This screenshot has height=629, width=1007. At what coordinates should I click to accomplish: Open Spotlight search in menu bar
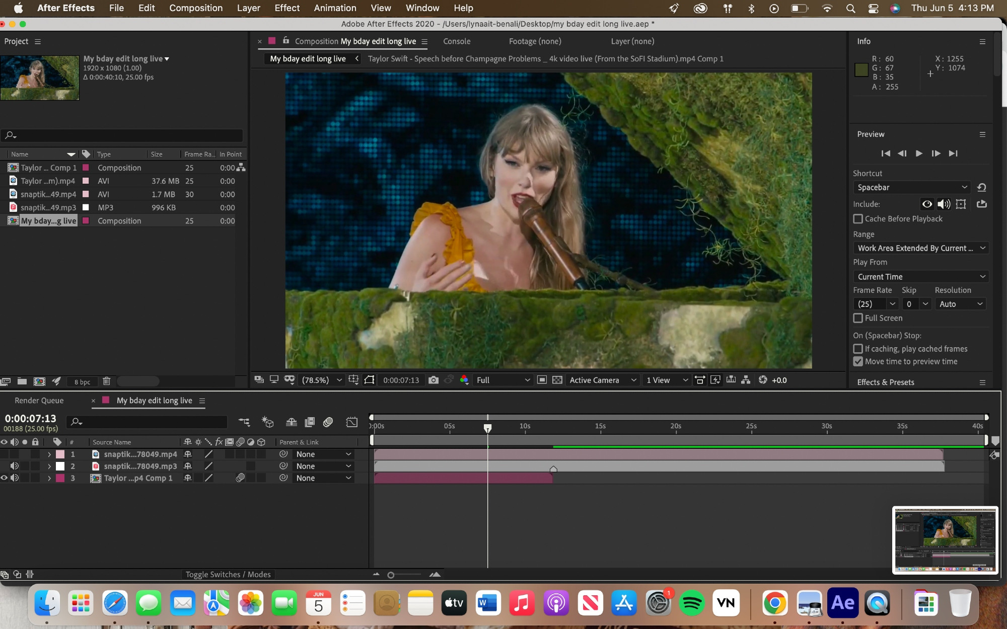[850, 8]
